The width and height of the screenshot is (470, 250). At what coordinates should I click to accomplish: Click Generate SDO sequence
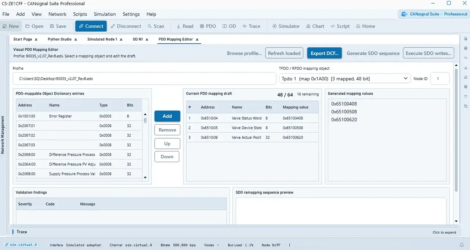pos(373,53)
